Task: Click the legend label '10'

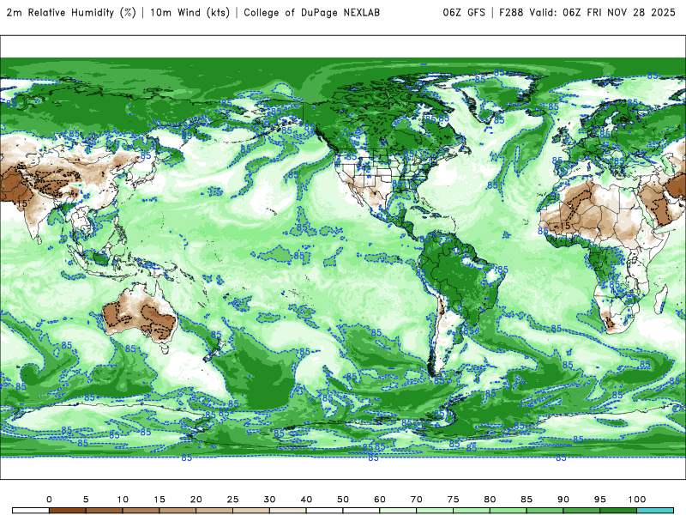Action: point(123,500)
